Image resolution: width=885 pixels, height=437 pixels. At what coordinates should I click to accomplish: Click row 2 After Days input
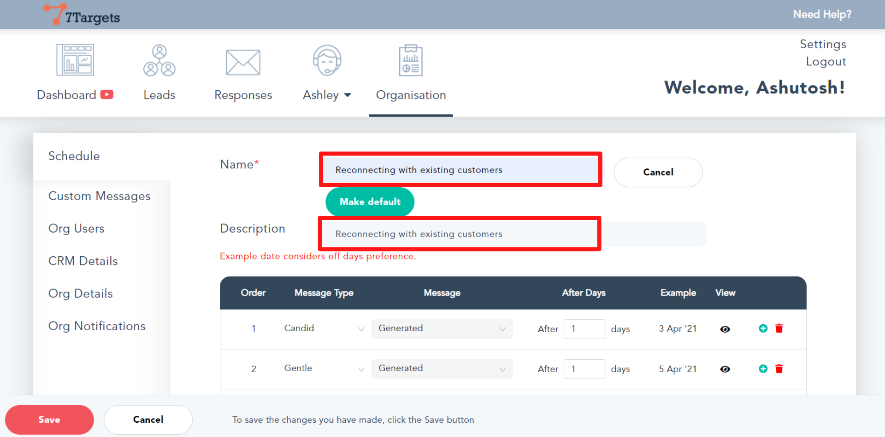point(584,369)
